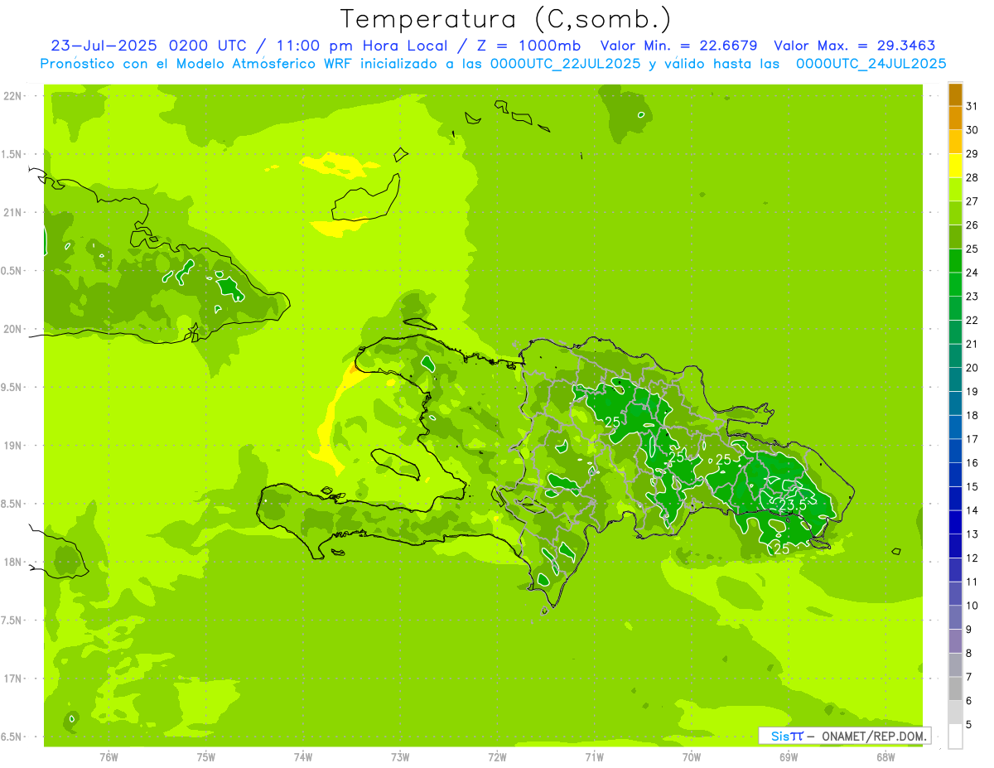Click the "11:00 pm Hora Local" text
The height and width of the screenshot is (768, 994).
tap(361, 46)
